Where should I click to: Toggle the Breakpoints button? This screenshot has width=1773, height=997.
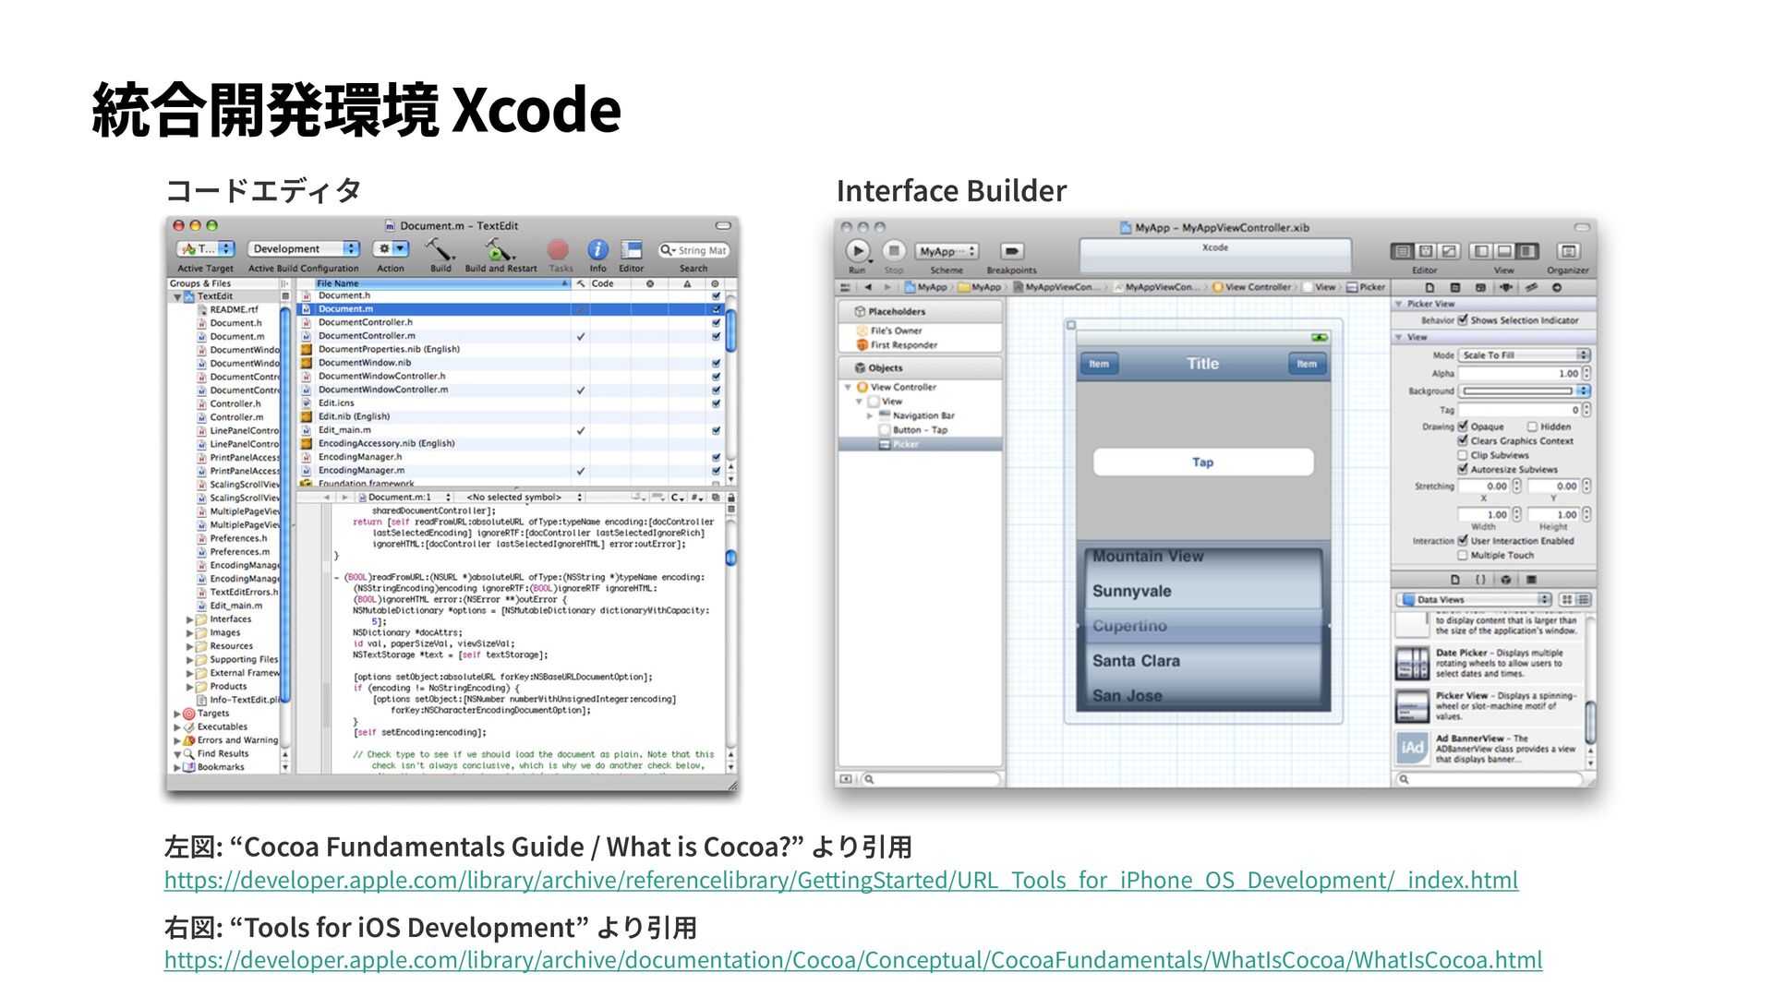click(x=1012, y=251)
